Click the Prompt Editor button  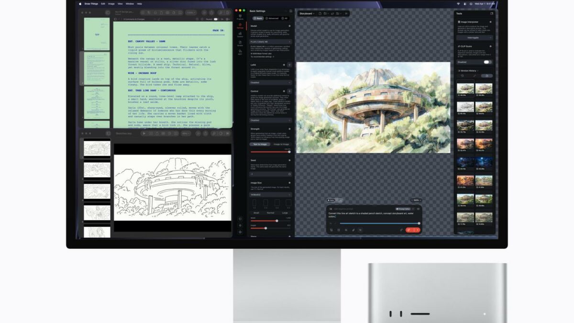coord(404,209)
